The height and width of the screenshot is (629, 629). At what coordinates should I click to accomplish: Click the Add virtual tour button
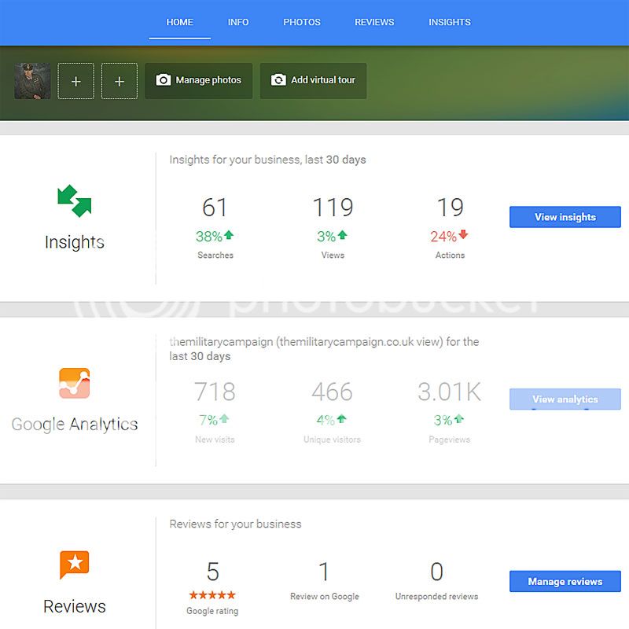coord(313,81)
